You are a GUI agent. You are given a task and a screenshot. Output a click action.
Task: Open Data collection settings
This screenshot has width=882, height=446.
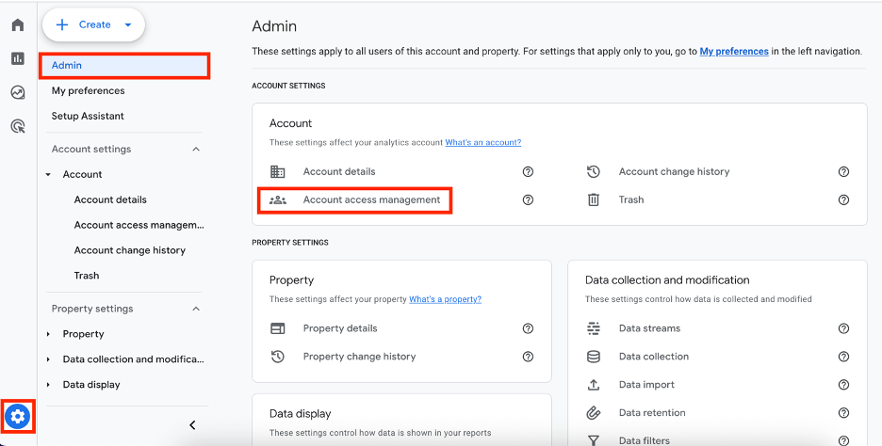[x=654, y=357]
